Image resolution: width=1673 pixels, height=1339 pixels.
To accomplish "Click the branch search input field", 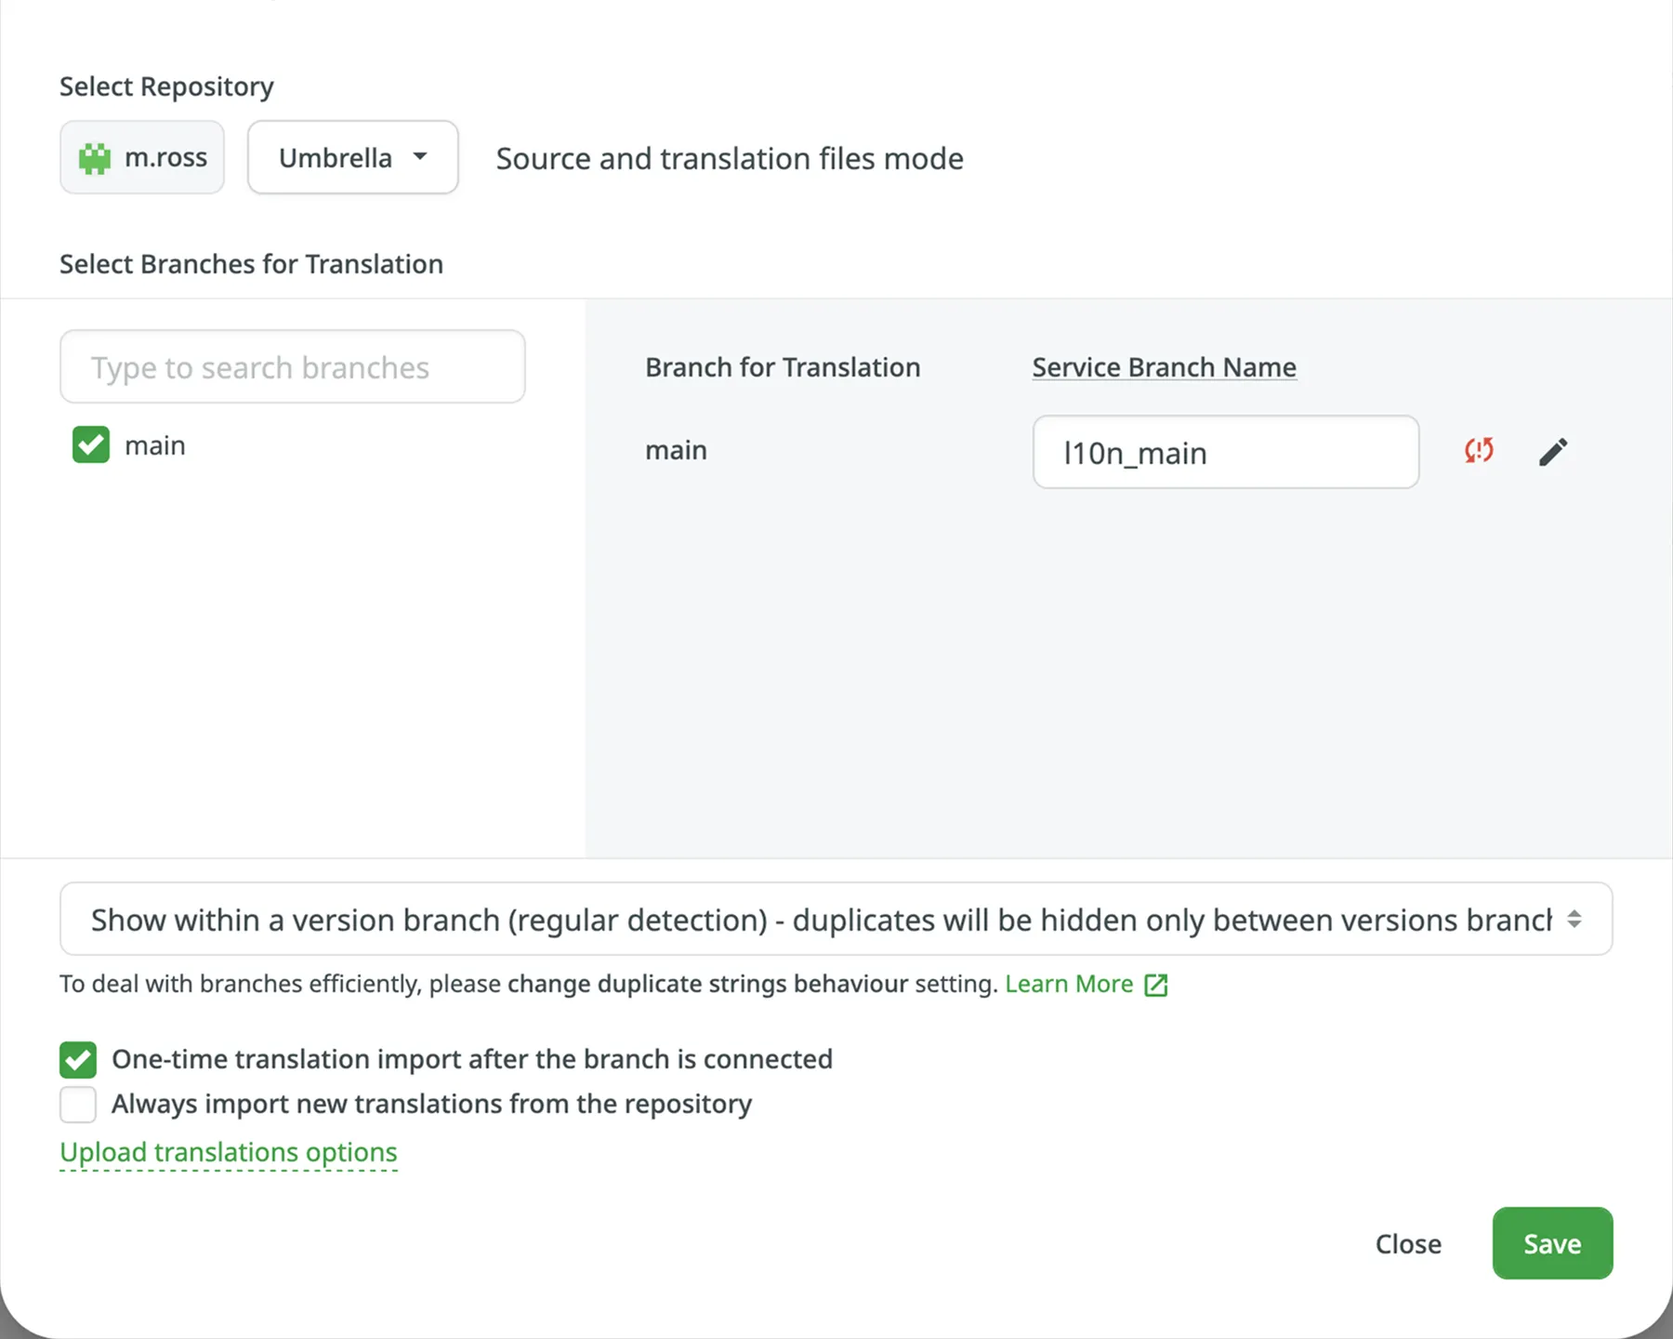I will pos(291,366).
